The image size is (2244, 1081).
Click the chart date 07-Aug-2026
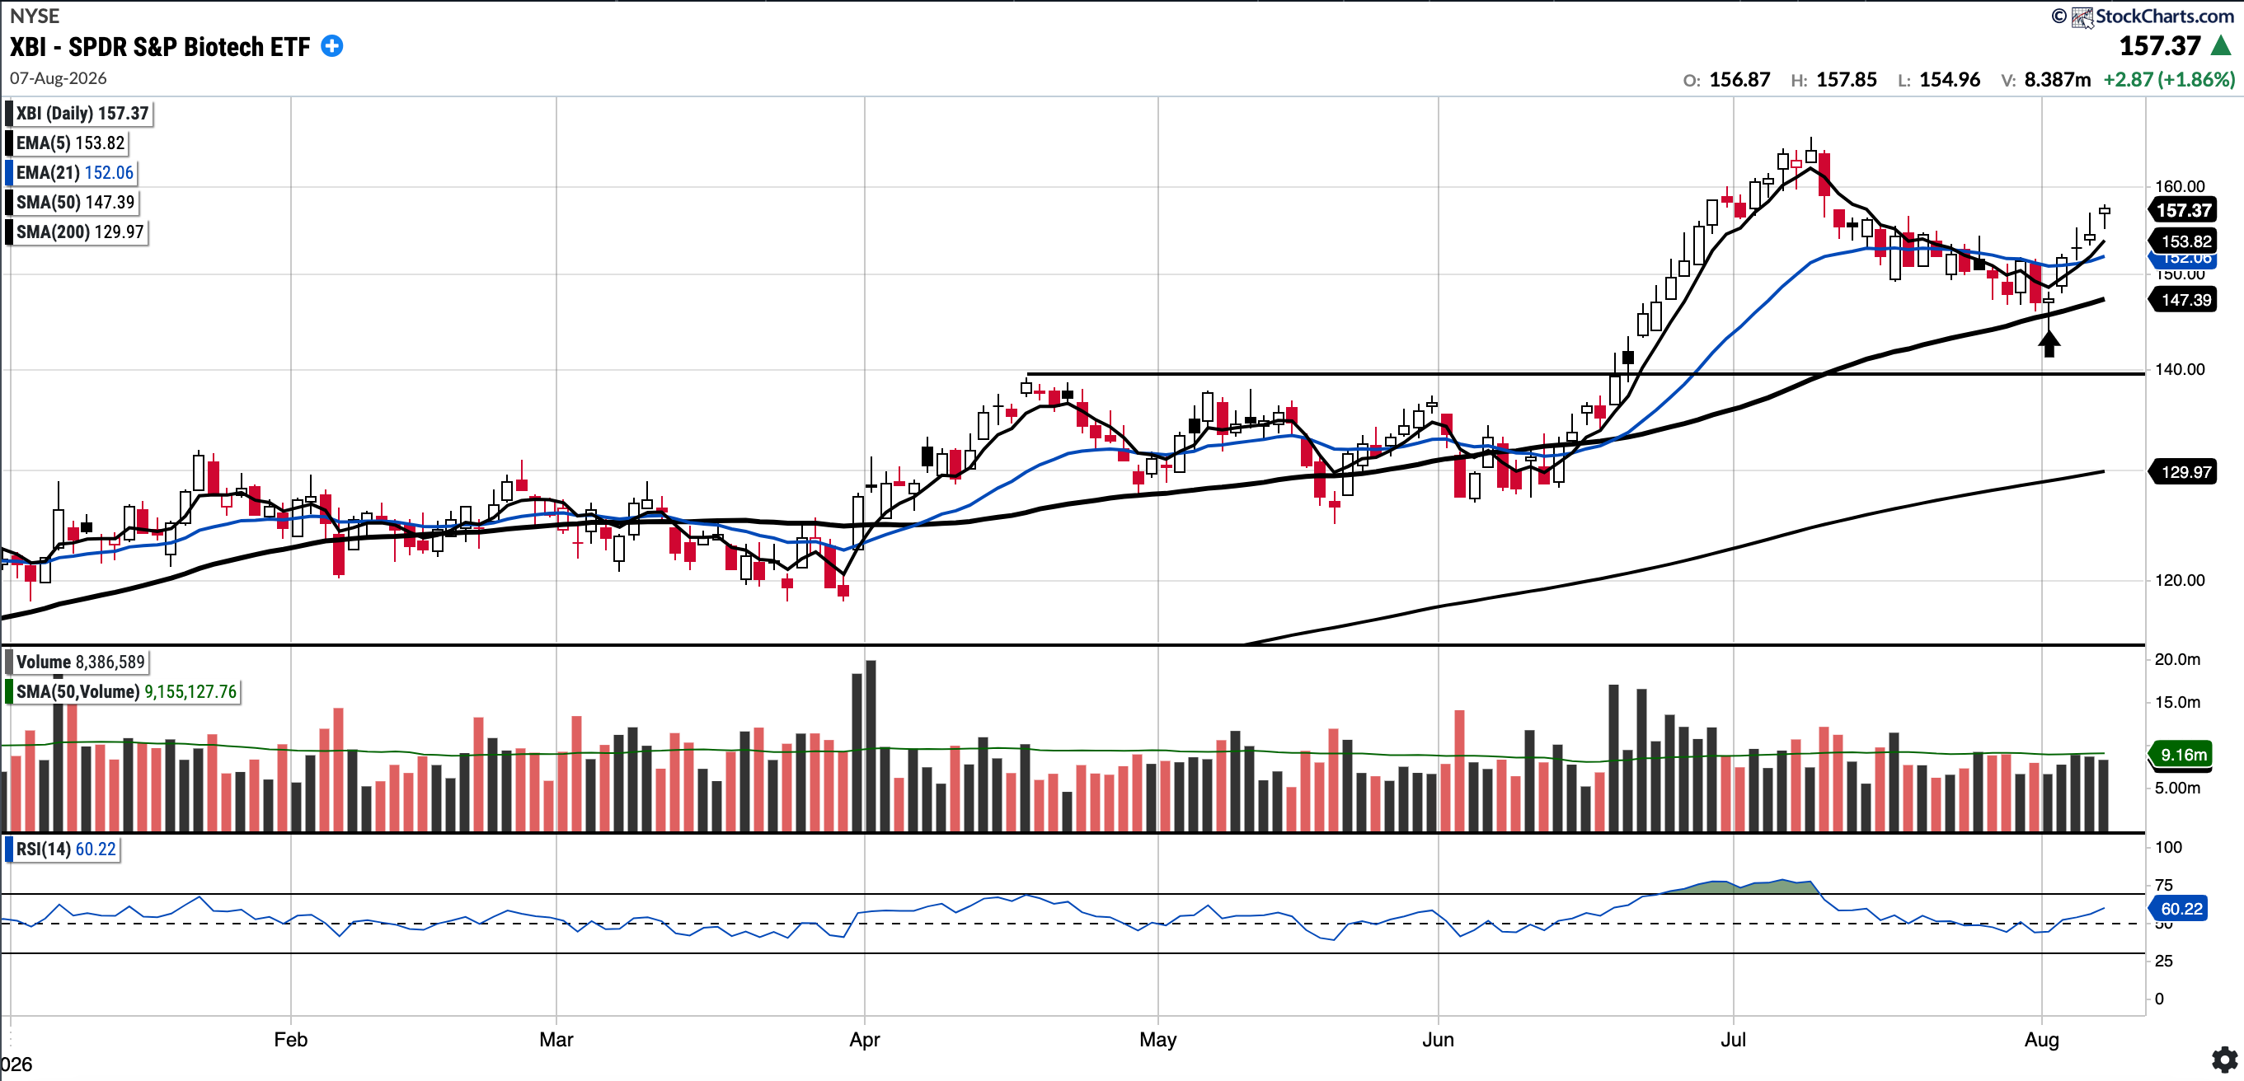tap(59, 78)
